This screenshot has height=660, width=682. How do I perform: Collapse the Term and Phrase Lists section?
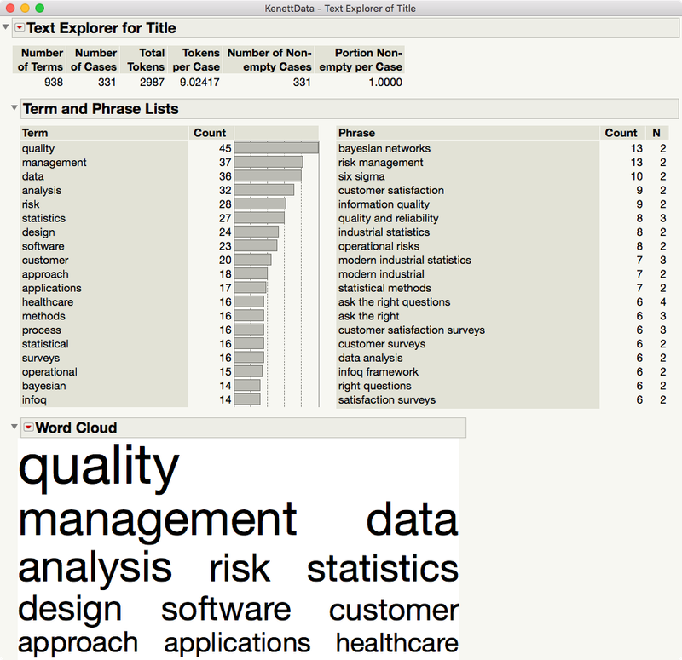14,109
